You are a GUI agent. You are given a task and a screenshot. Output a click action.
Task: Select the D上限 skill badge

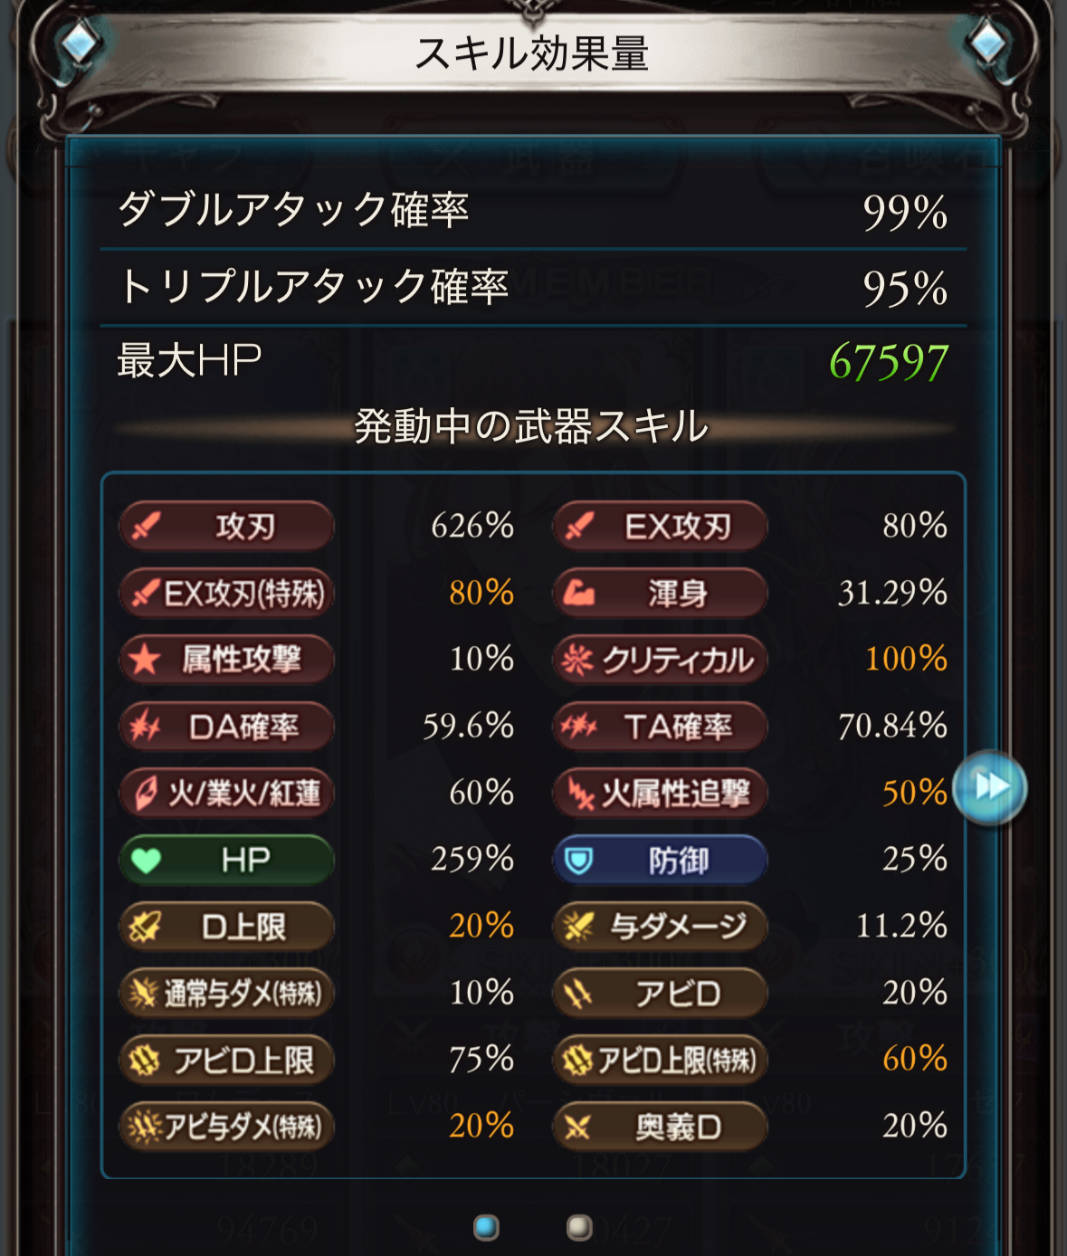(x=226, y=927)
